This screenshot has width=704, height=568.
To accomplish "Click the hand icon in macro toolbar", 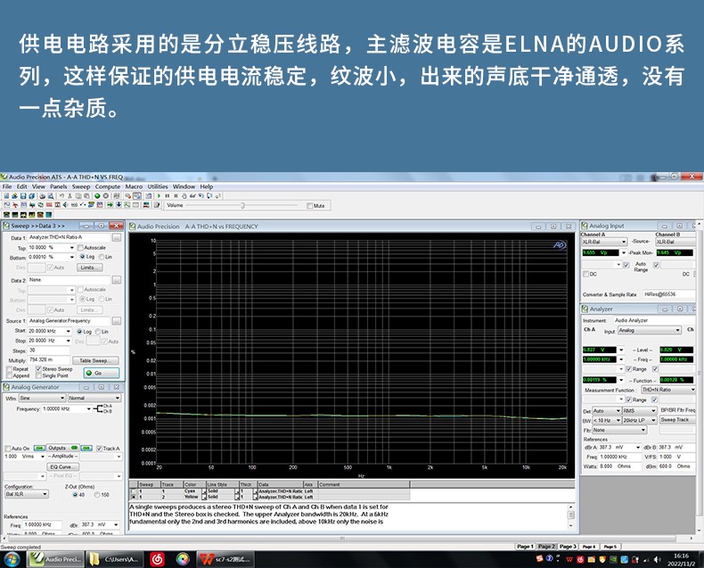I will [x=184, y=196].
